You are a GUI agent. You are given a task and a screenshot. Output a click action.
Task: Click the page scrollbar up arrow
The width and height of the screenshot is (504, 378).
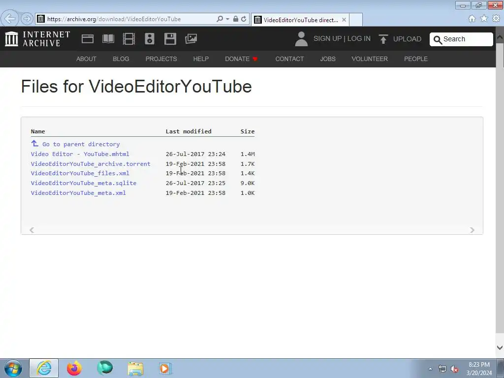500,36
